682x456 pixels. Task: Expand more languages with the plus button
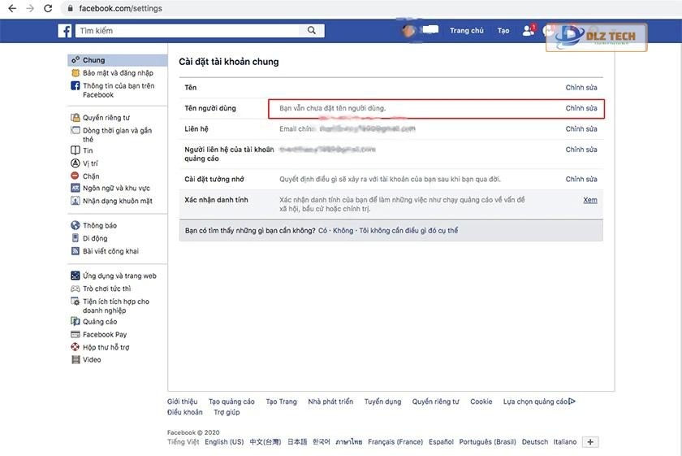[x=591, y=442]
